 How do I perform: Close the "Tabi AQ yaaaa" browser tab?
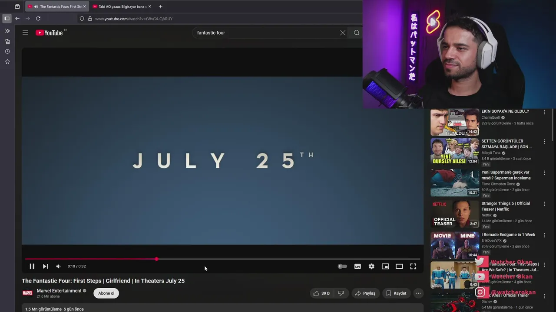149,6
